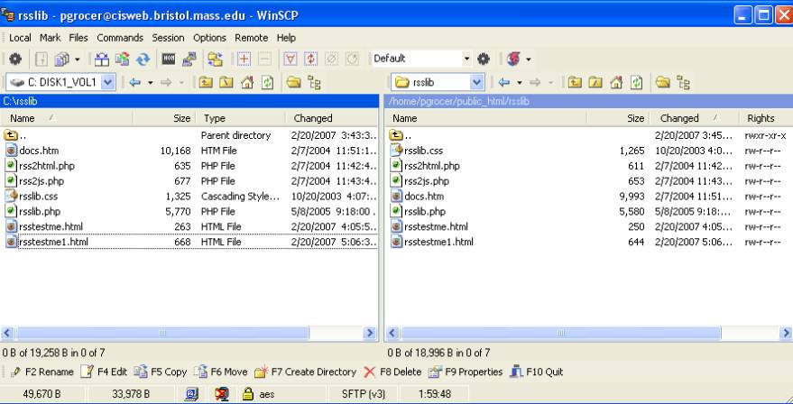Refresh the remote panel directory
The height and width of the screenshot is (404, 793).
pos(636,82)
